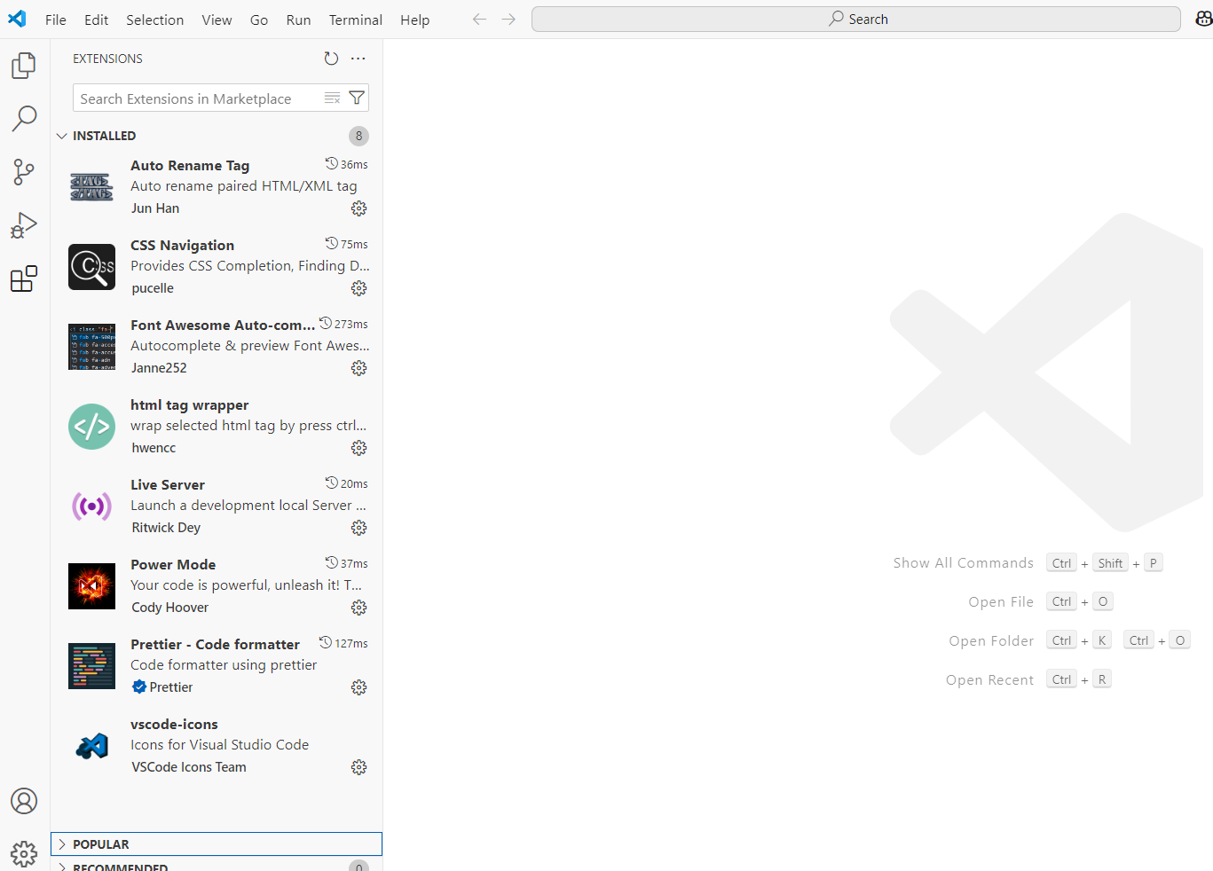Open the File menu
This screenshot has height=871, width=1213.
56,20
